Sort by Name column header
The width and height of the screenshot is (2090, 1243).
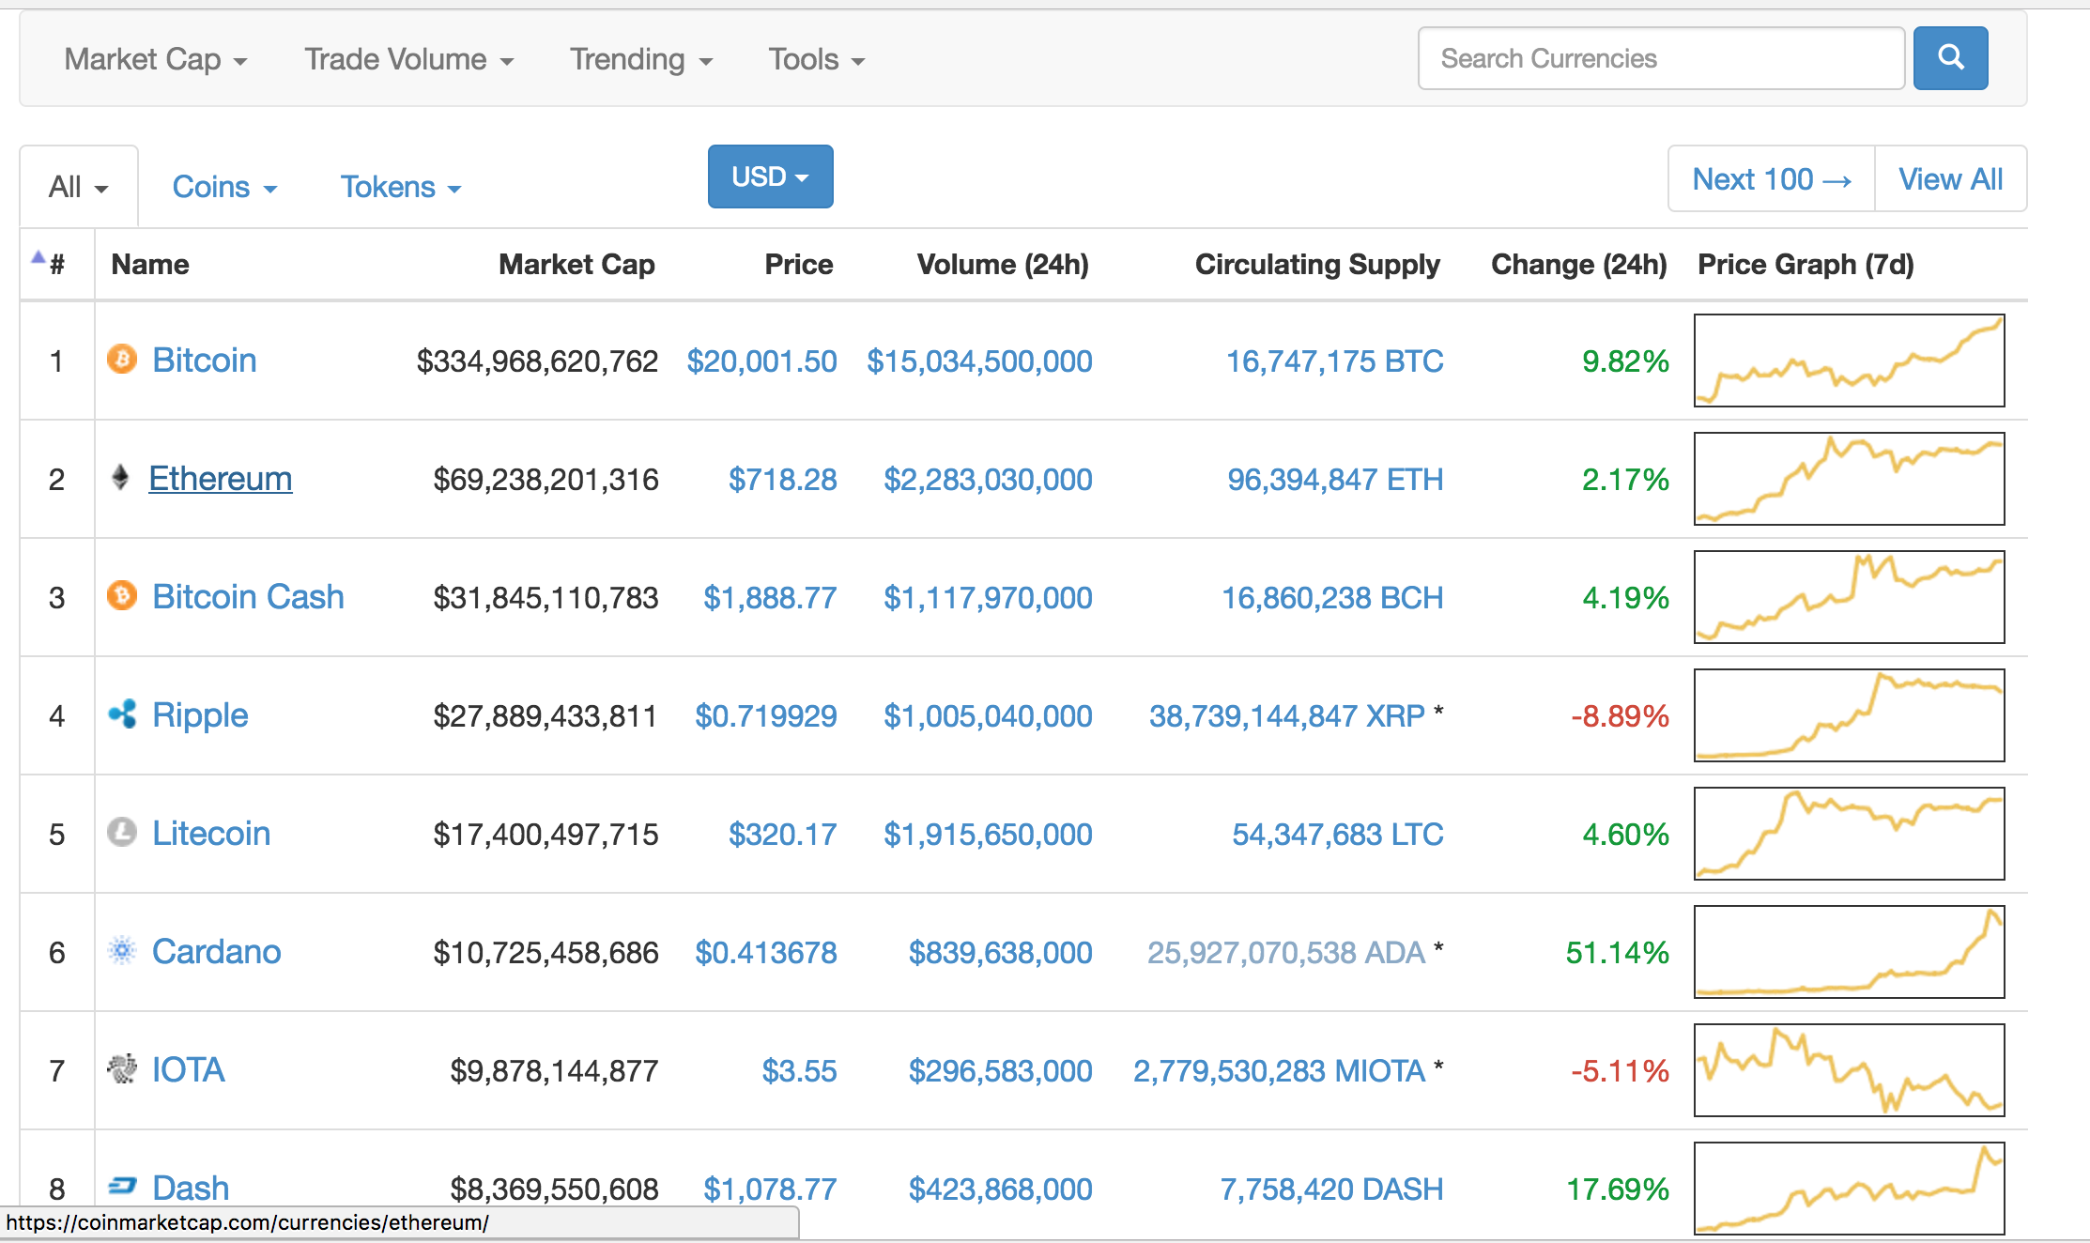coord(150,265)
